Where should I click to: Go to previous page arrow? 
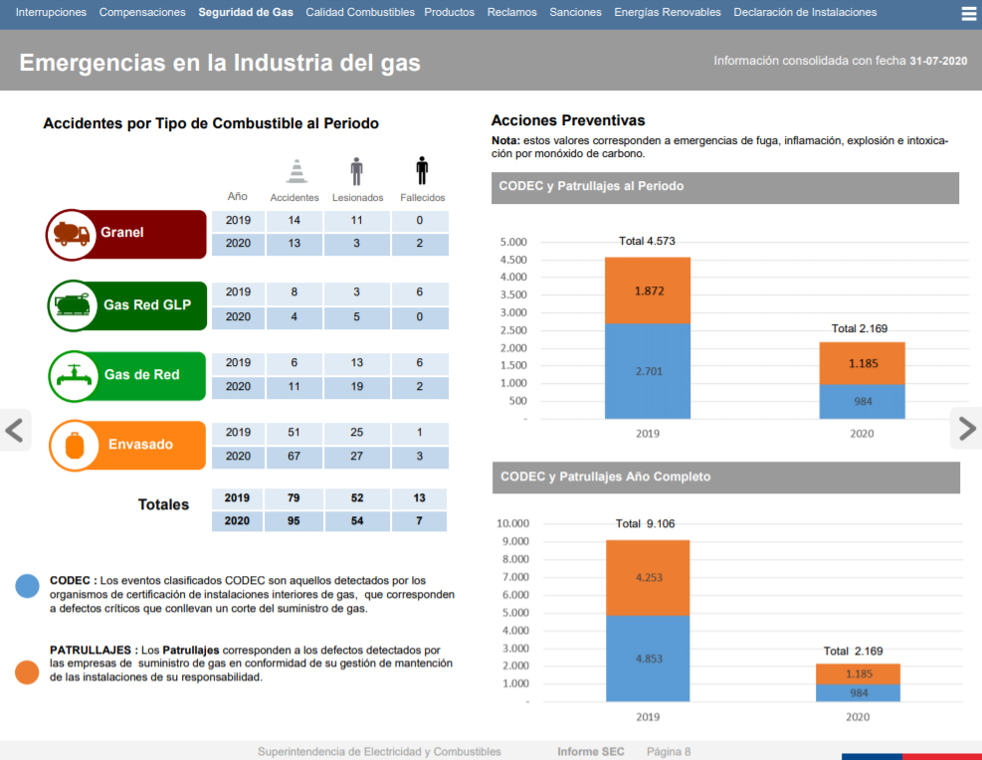[15, 430]
